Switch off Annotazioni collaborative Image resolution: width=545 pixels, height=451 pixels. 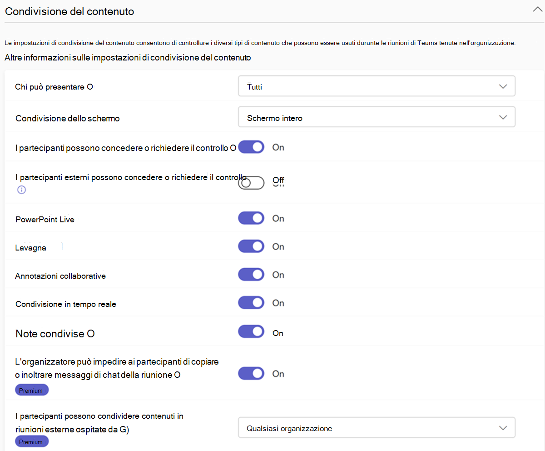[x=251, y=275]
